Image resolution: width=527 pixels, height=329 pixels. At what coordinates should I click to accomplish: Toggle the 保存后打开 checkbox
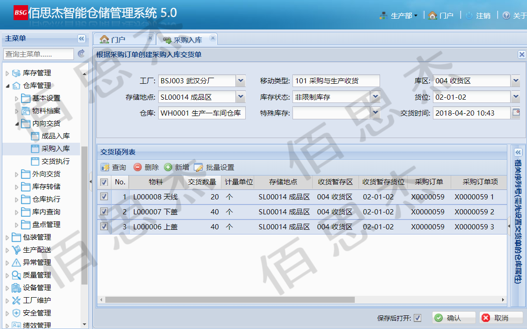pos(417,318)
